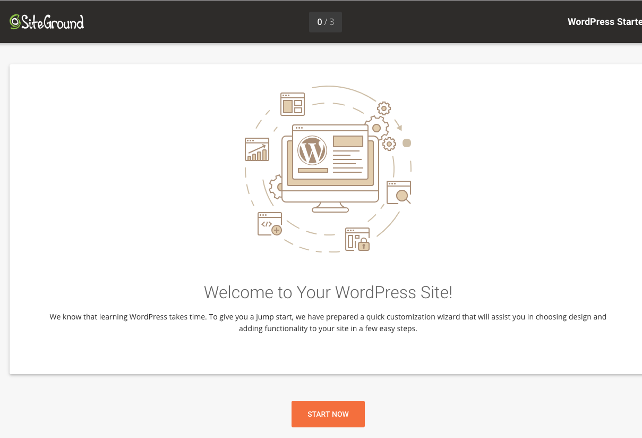Open the SiteGround logo link

[x=47, y=22]
